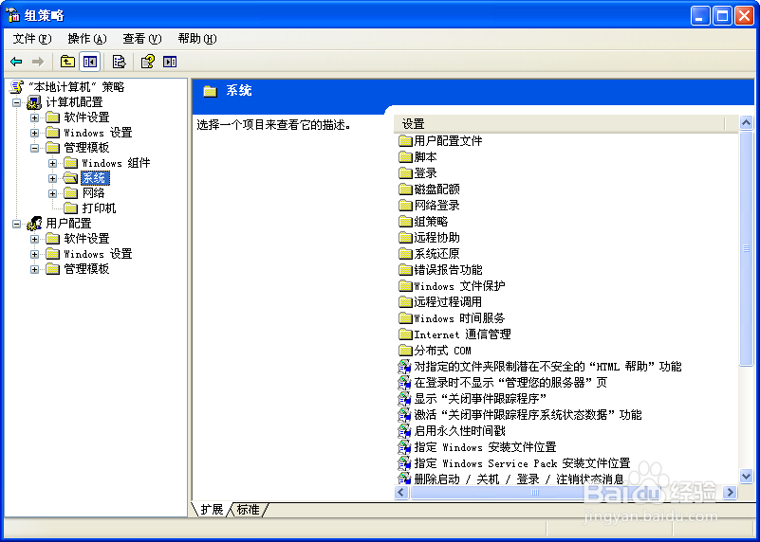
Task: Click the policy icon for 启用永久性时间戳
Action: 404,431
